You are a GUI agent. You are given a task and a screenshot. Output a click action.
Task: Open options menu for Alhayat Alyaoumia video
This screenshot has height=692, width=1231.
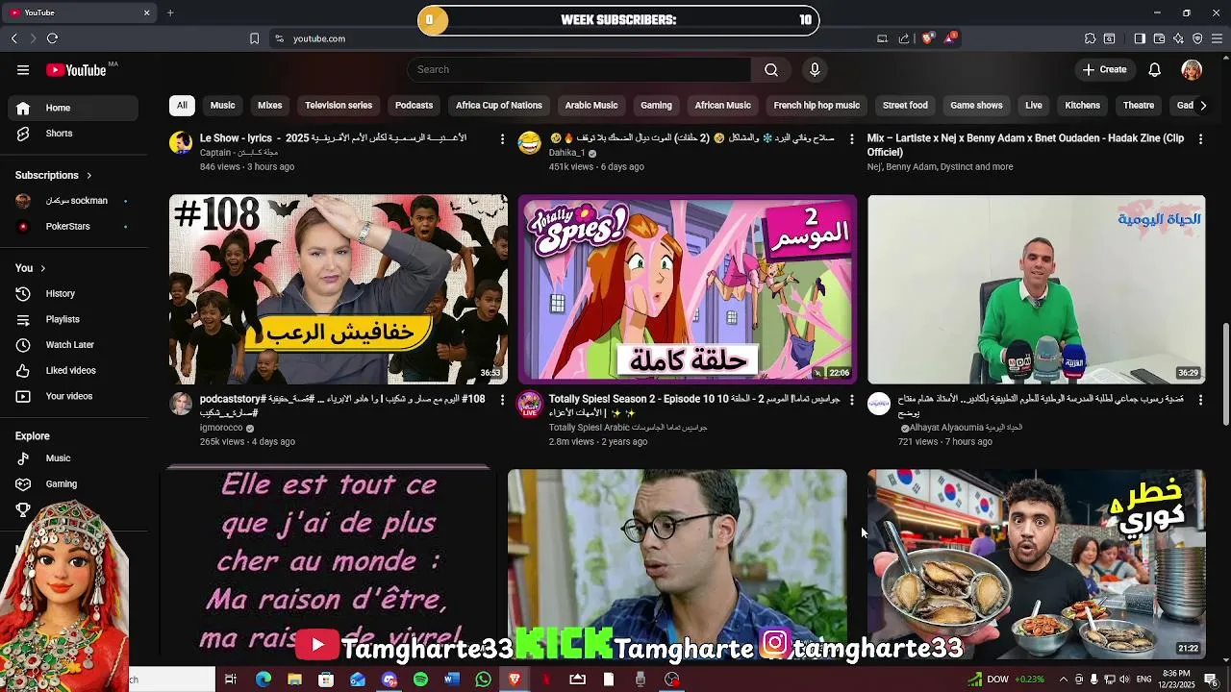1200,400
